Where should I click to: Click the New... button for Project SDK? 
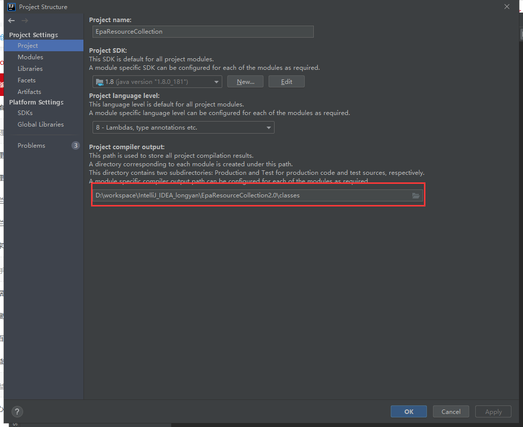[245, 81]
